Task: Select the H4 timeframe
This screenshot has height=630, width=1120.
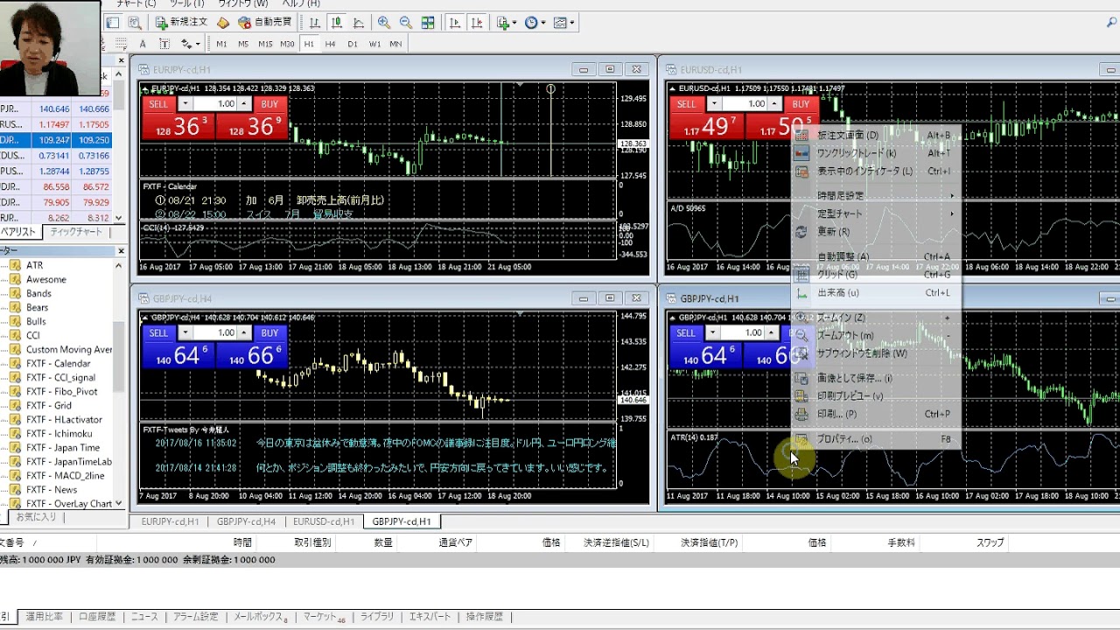Action: pyautogui.click(x=331, y=44)
